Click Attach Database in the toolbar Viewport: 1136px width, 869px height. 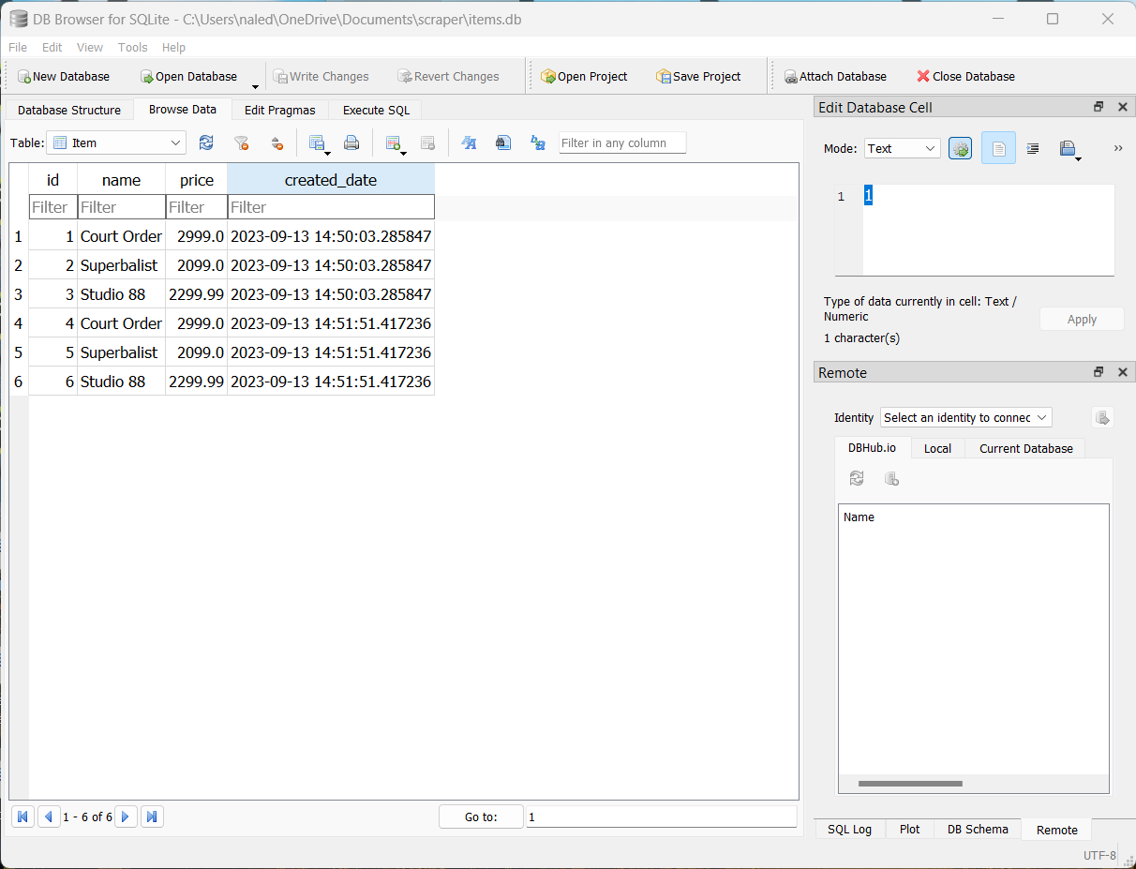tap(835, 76)
